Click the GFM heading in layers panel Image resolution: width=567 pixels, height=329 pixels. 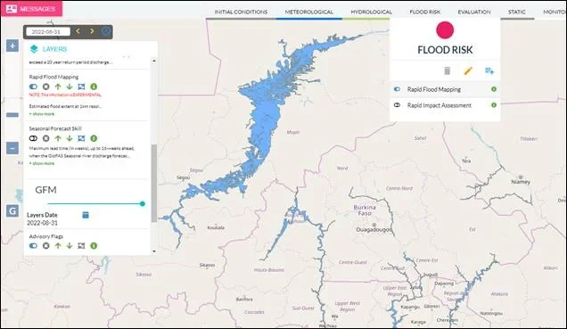[x=45, y=190]
